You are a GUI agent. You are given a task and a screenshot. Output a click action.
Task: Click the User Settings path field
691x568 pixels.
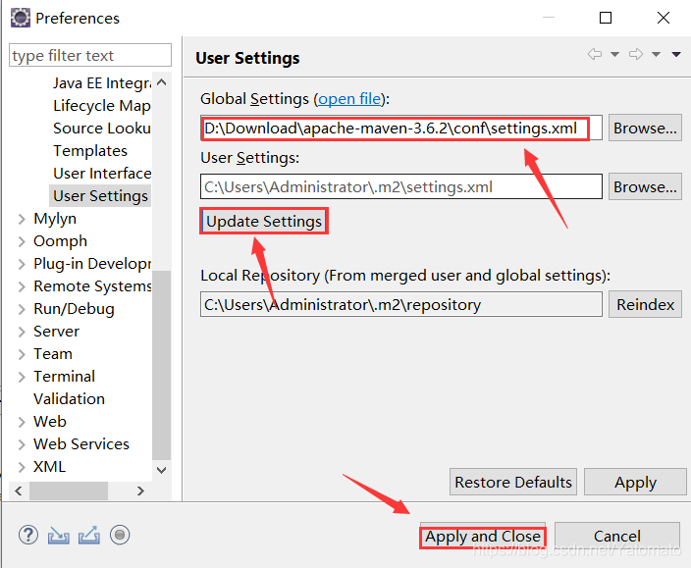[401, 186]
